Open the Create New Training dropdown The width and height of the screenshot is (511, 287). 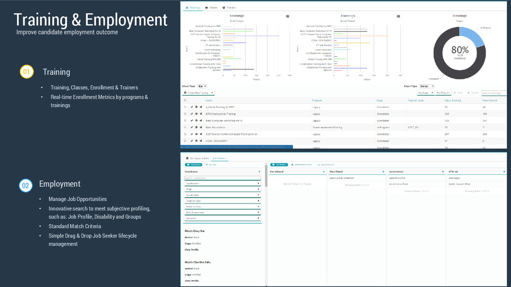click(x=199, y=93)
